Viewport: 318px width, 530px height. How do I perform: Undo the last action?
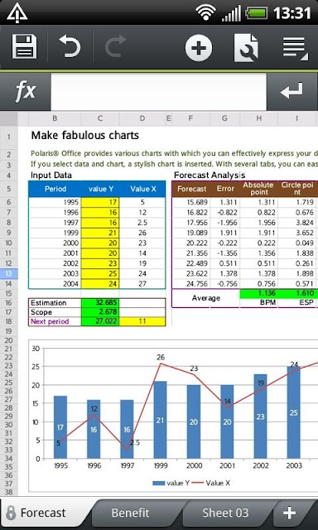70,46
